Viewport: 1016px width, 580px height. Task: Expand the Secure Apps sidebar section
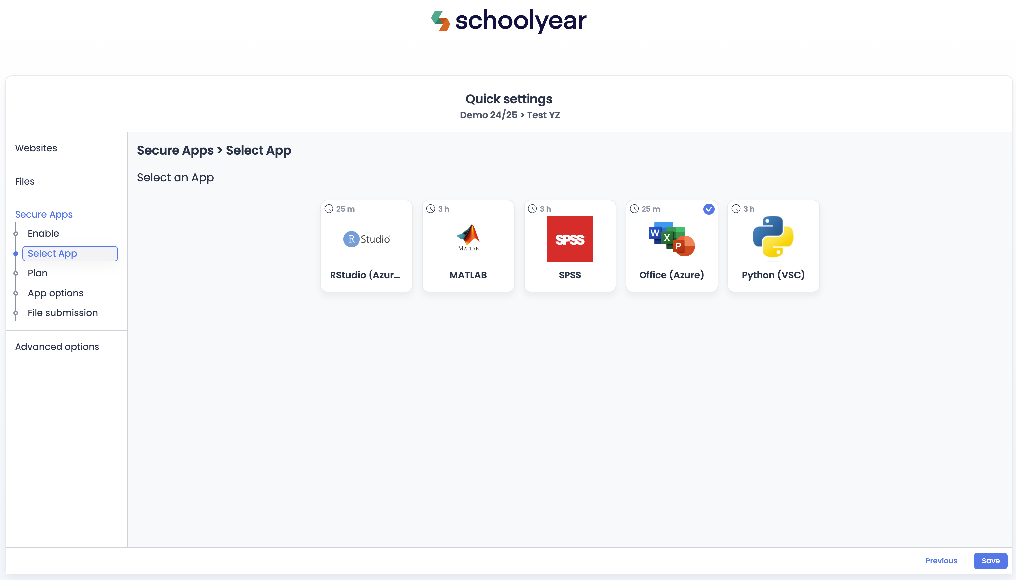tap(44, 214)
